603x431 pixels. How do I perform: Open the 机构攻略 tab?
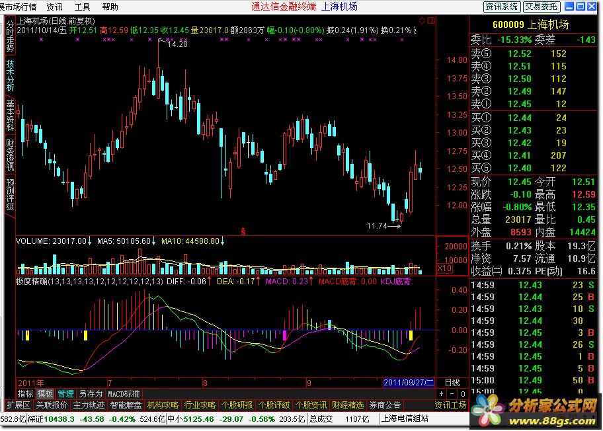163,405
